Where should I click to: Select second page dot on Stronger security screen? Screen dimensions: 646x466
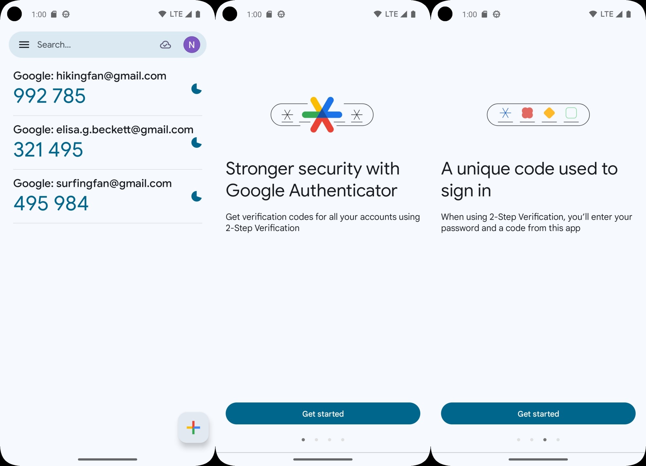pos(316,440)
